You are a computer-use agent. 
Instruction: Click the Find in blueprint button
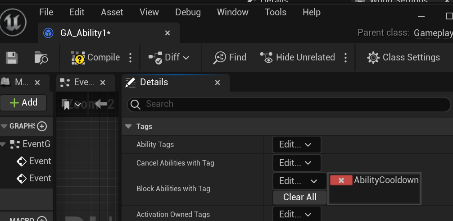(x=230, y=58)
